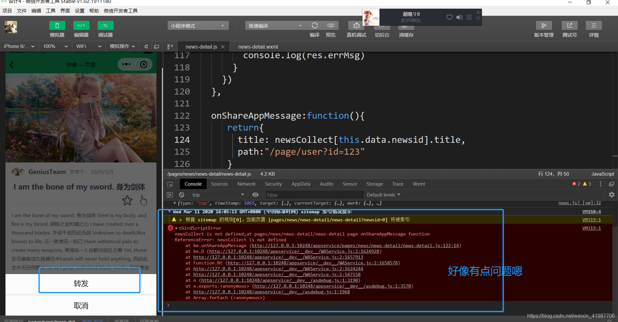618x322 pixels.
Task: Toggle the file tree sidebar icon
Action: 170,47
